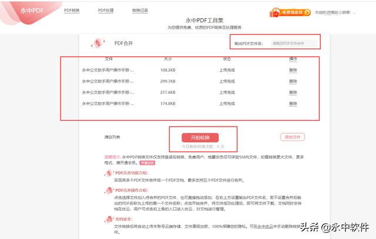
Task: Open the PDF转换 menu
Action: [x=72, y=11]
